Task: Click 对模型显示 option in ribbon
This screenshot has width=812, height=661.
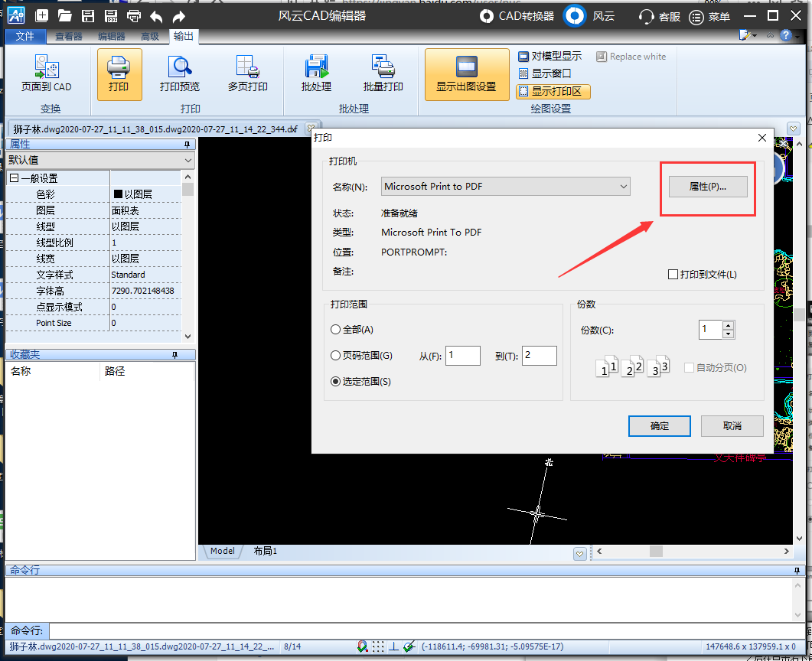Action: [x=550, y=56]
